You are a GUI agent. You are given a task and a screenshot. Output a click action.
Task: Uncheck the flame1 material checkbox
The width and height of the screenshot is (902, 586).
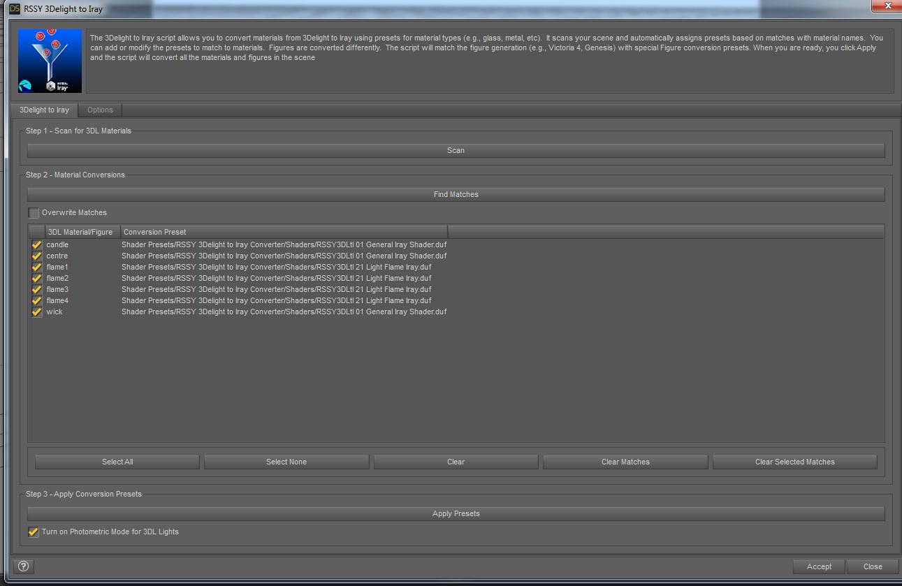(x=36, y=268)
